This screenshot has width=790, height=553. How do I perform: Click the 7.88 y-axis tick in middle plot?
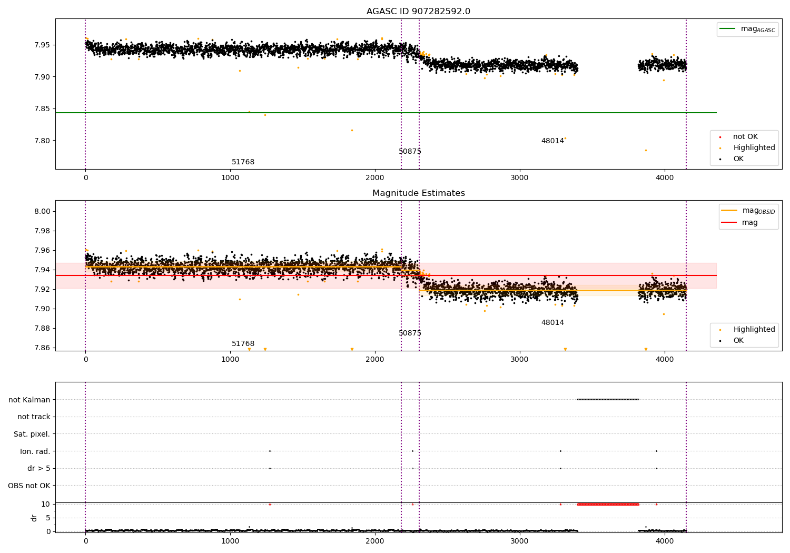43,328
